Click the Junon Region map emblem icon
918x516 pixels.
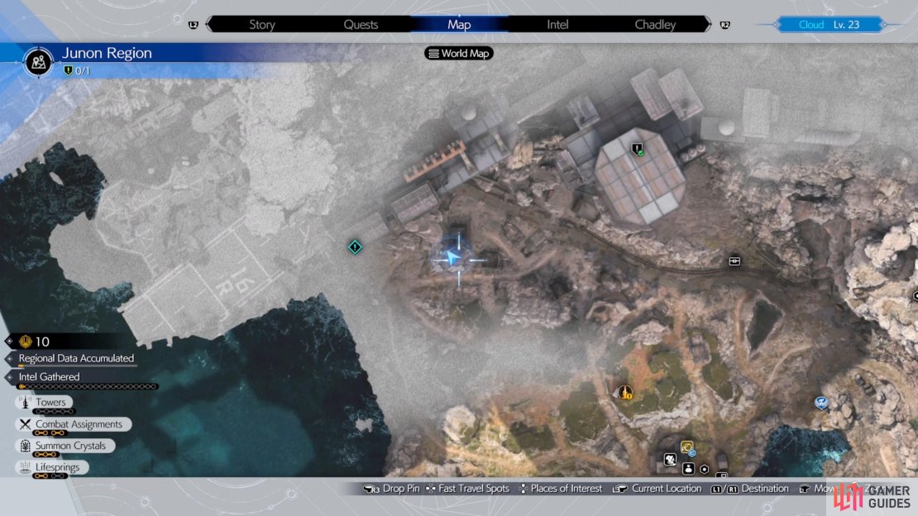pyautogui.click(x=39, y=61)
